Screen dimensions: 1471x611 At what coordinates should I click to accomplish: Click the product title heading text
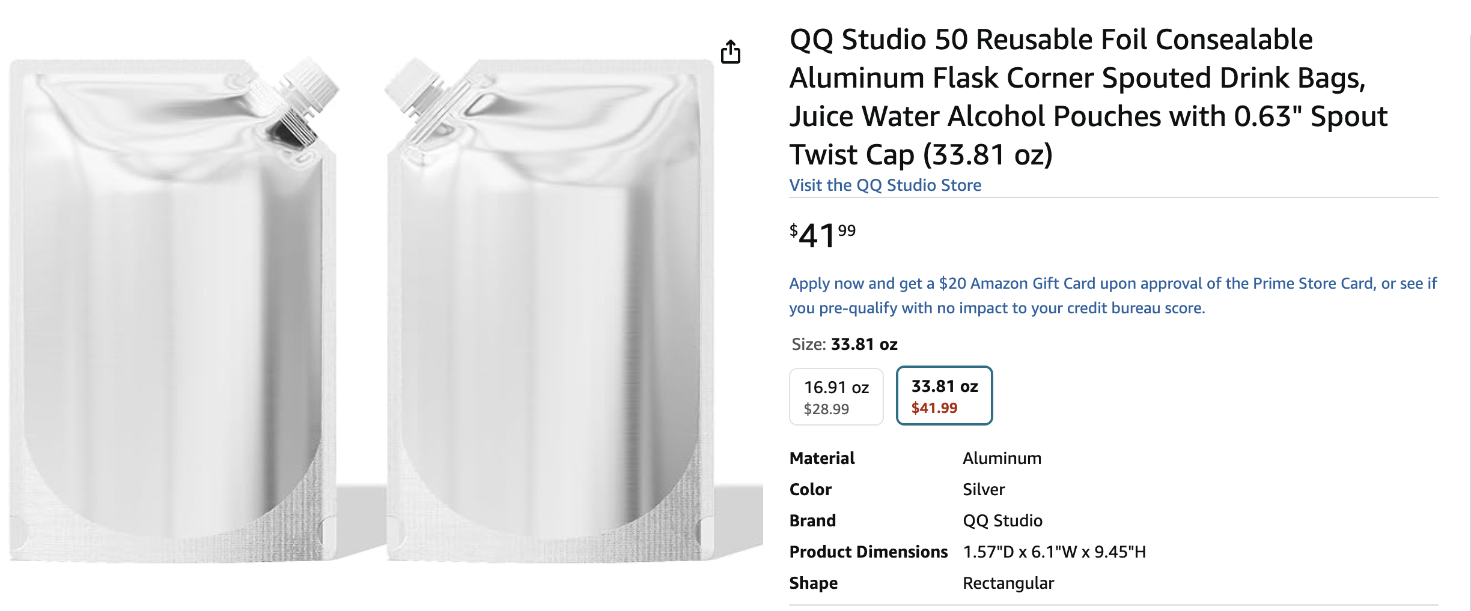1088,96
